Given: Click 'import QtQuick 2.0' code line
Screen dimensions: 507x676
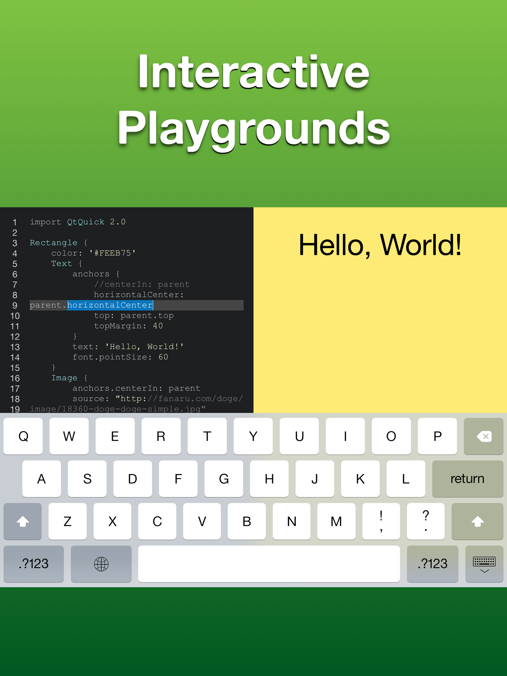Looking at the screenshot, I should click(78, 222).
